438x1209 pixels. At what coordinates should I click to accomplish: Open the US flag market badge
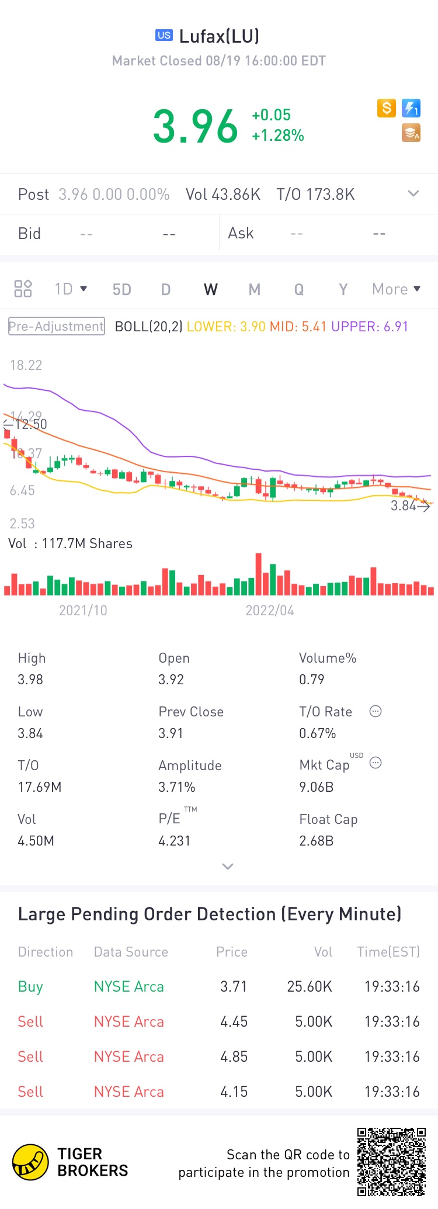164,35
